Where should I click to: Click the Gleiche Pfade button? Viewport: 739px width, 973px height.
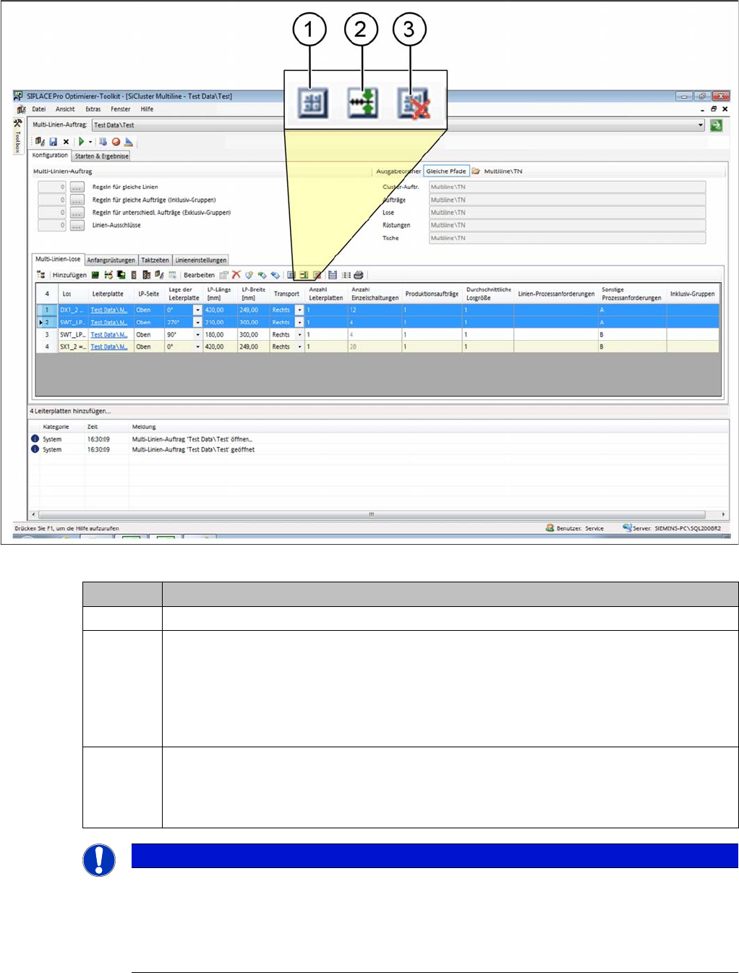tap(446, 171)
